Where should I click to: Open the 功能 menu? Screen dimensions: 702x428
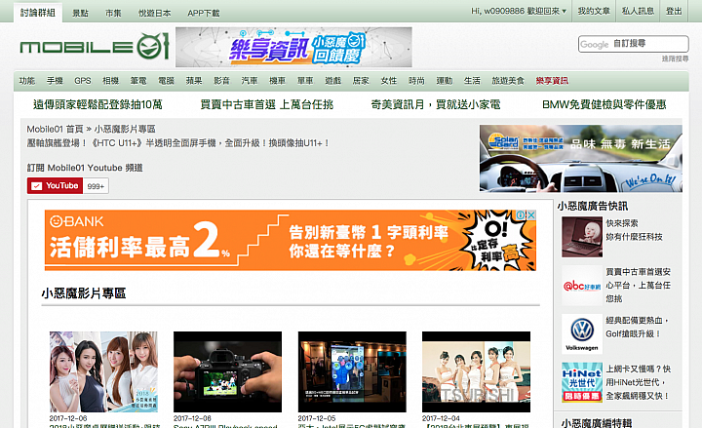pos(27,81)
